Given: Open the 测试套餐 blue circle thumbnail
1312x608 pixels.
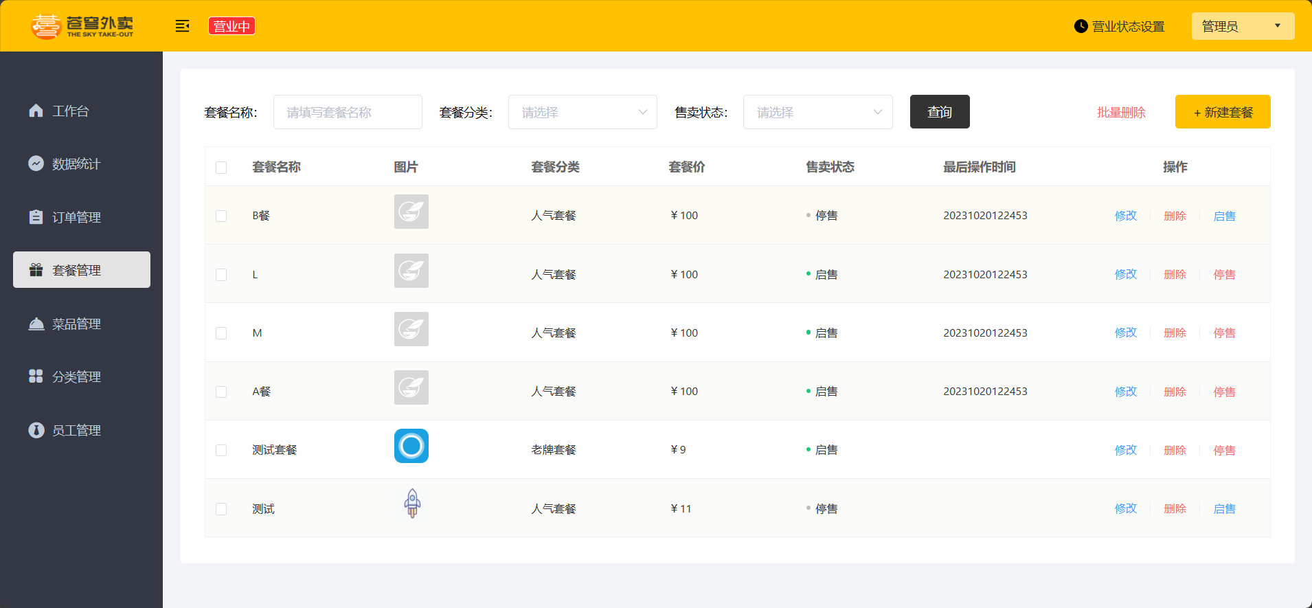Looking at the screenshot, I should pyautogui.click(x=411, y=446).
